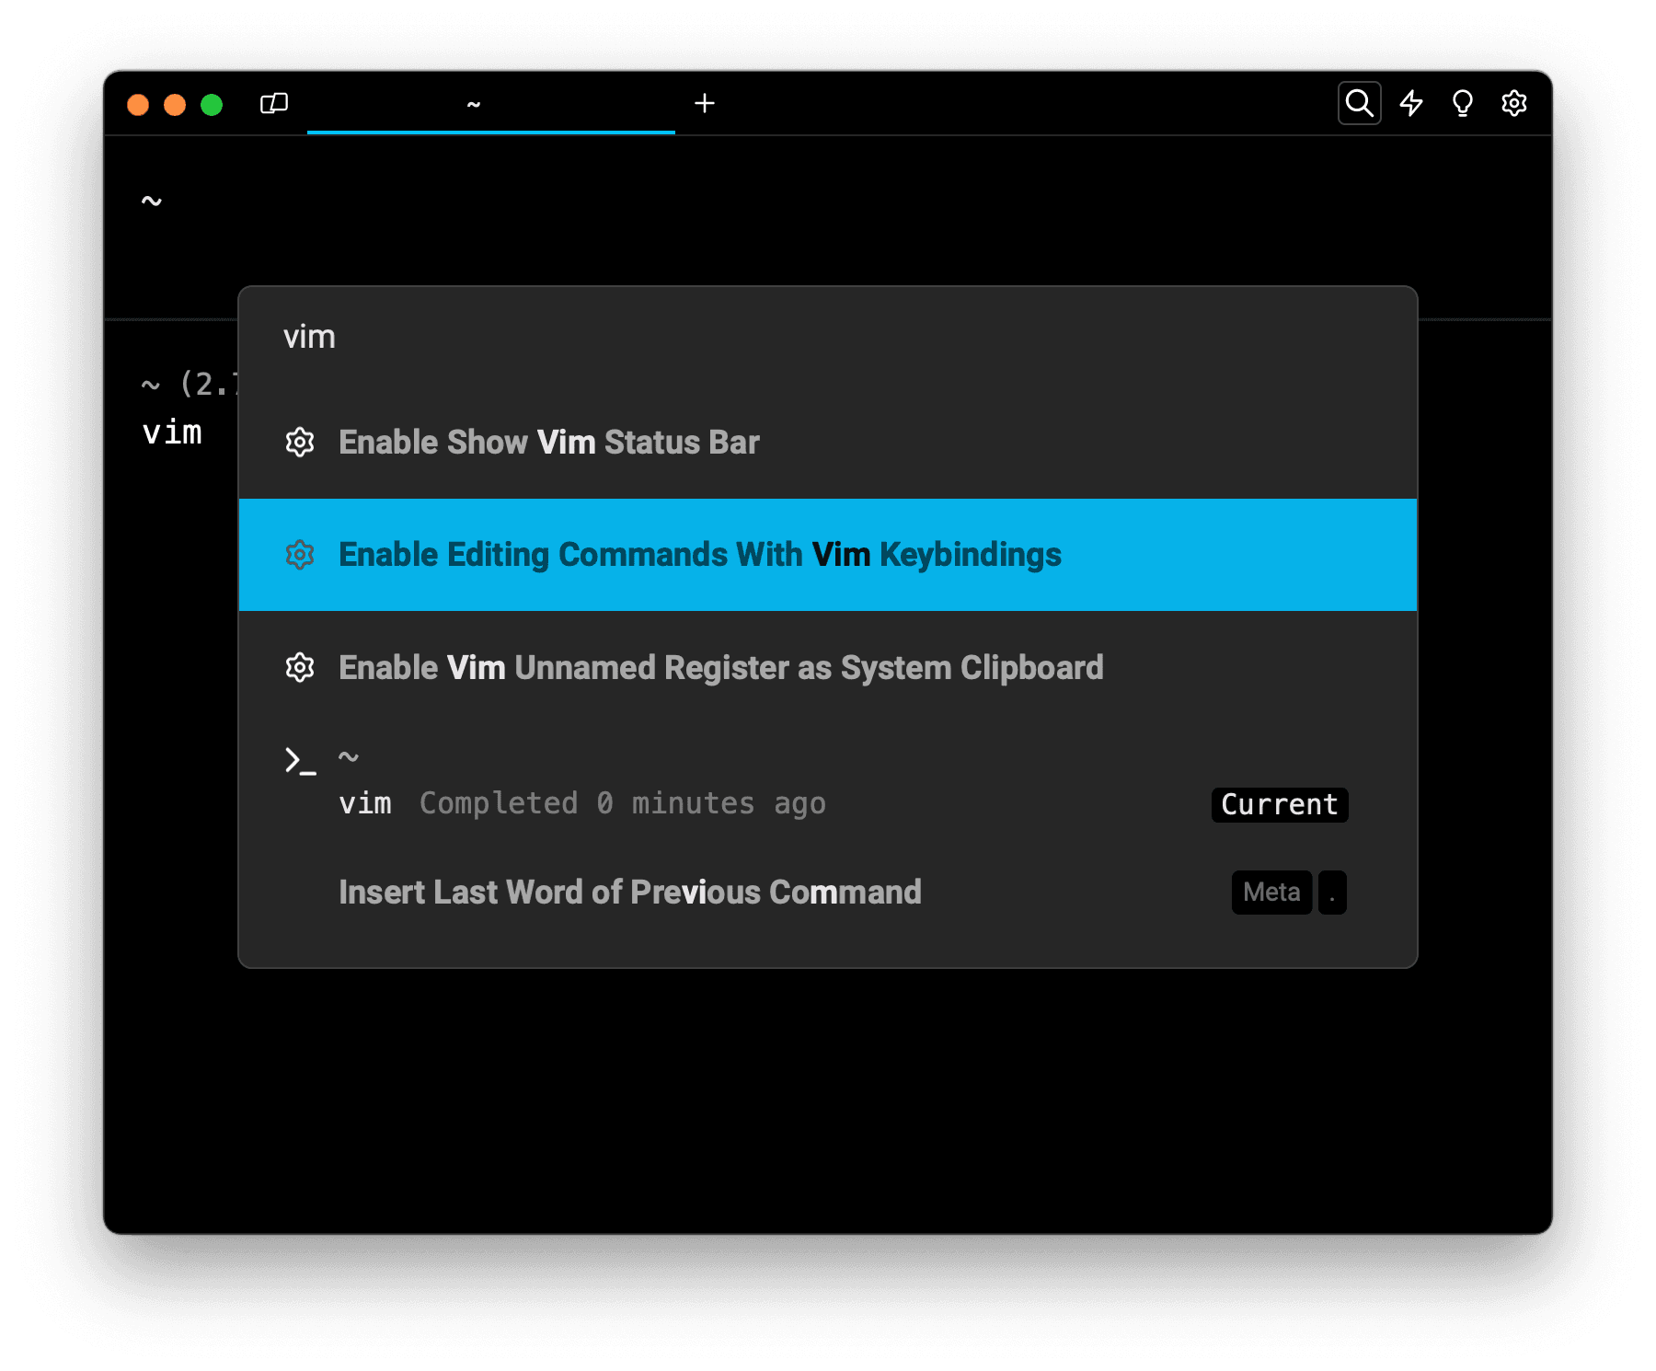Image resolution: width=1656 pixels, height=1371 pixels.
Task: Open settings via the top-right gear icon
Action: 1513,103
